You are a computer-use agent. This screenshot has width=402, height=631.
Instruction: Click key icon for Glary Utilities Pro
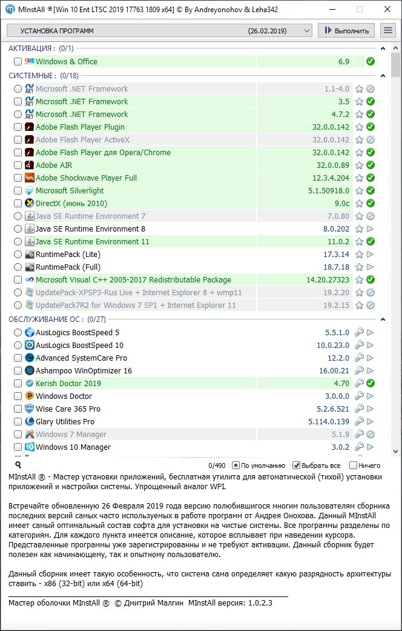(x=359, y=422)
